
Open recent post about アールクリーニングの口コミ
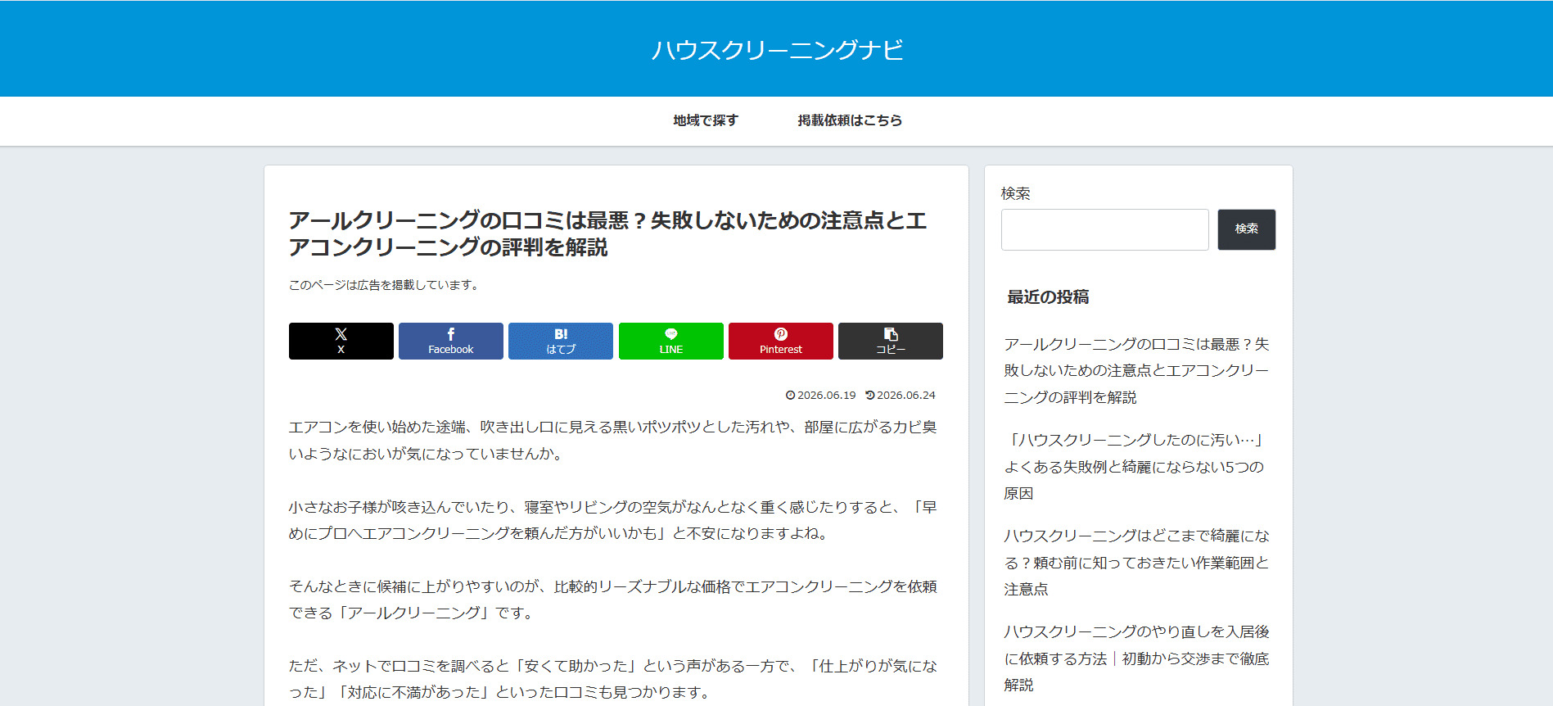pos(1136,370)
